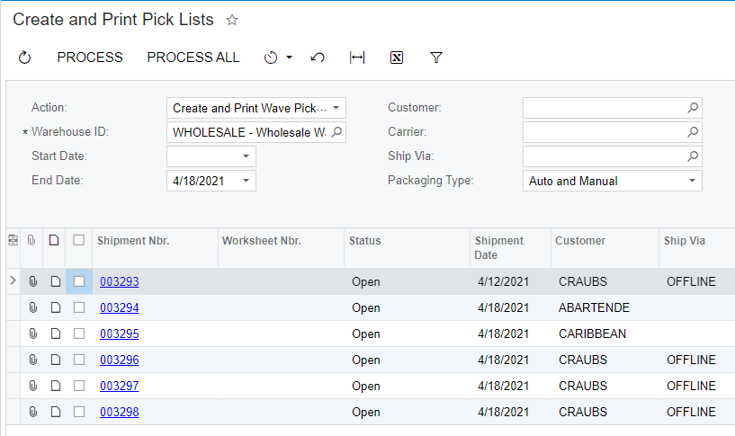Open Ship Via lookup magnifier
Viewport: 735px width, 436px height.
693,156
